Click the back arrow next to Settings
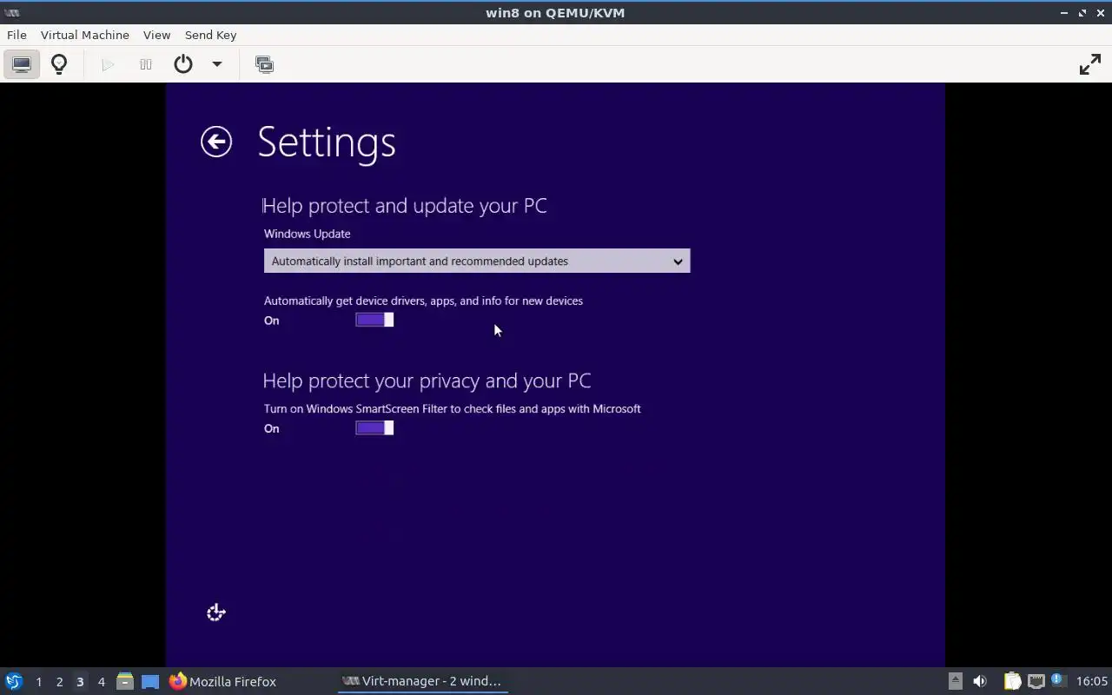1112x695 pixels. tap(216, 142)
